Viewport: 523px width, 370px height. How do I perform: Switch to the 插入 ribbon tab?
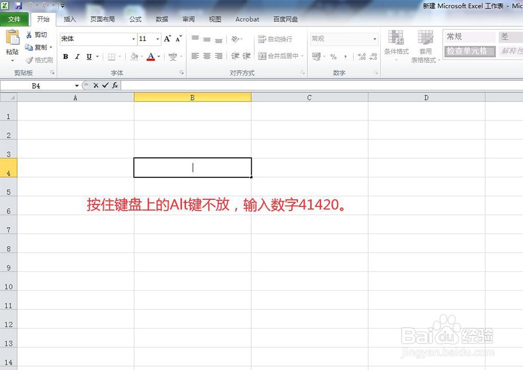click(x=69, y=19)
